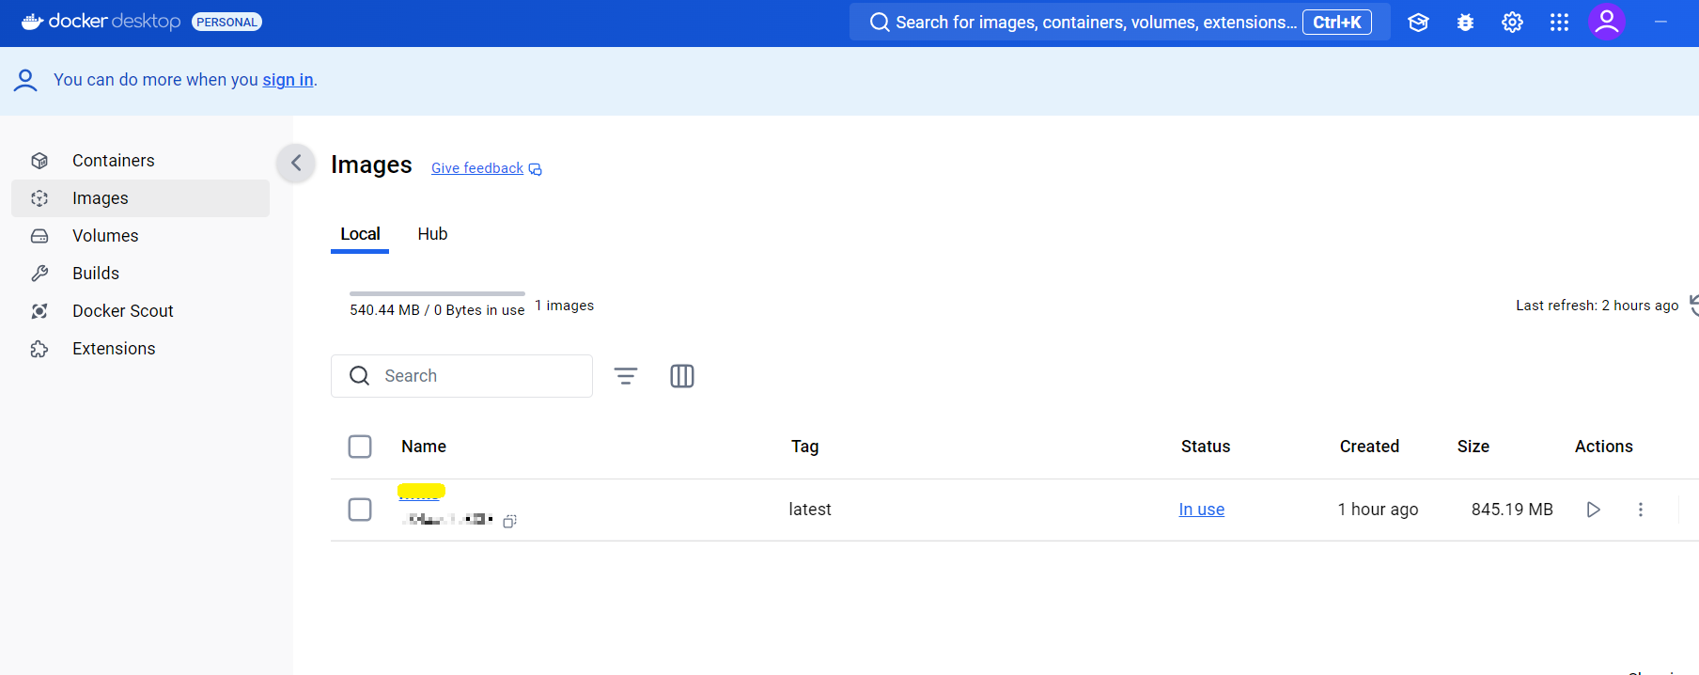Viewport: 1699px width, 675px height.
Task: Click the magnifier icon in images search
Action: 359,376
